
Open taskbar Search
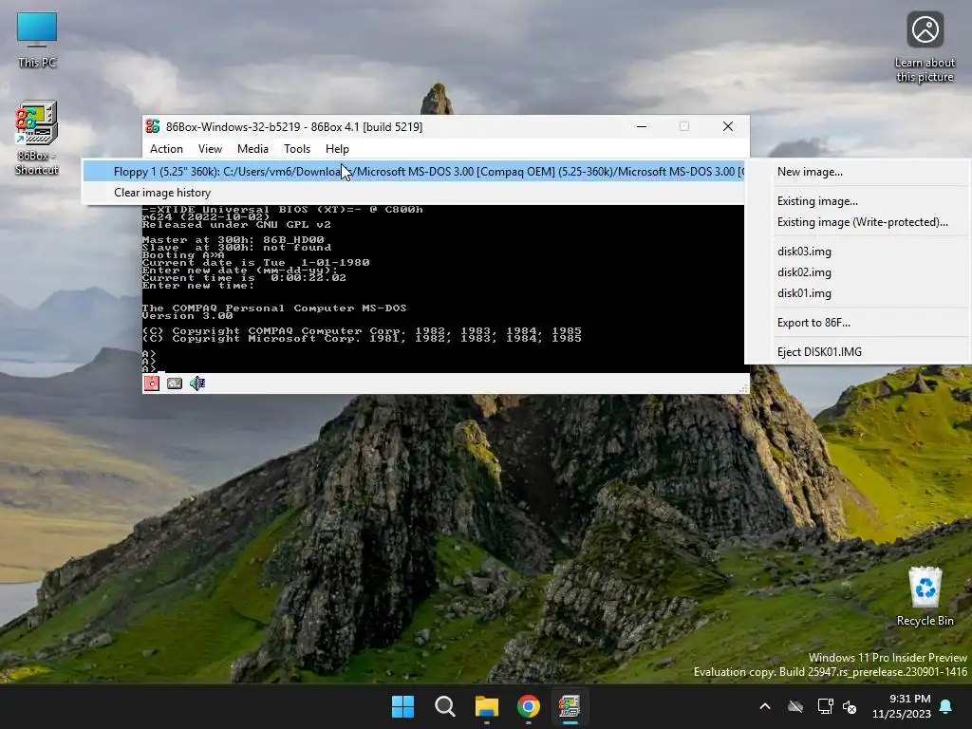444,706
